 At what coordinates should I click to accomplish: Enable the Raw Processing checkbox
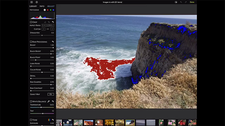pyautogui.click(x=31, y=42)
